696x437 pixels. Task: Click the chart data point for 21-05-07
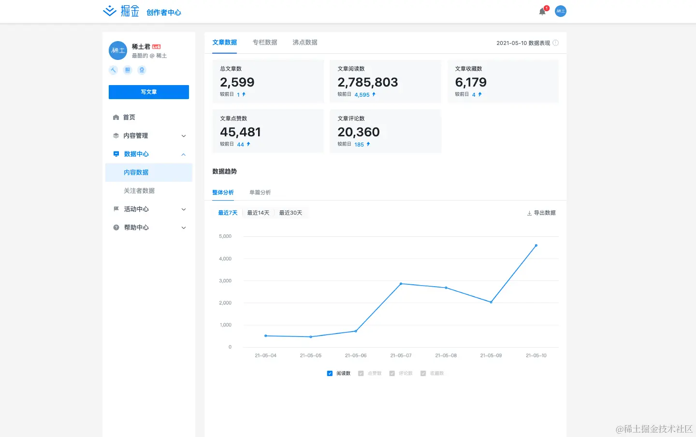[401, 284]
